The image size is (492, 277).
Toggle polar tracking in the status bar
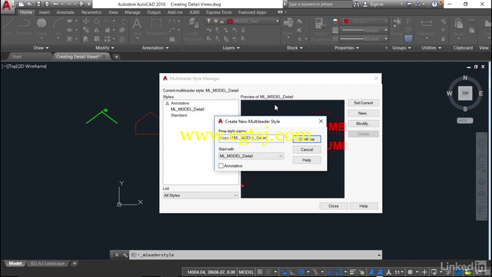(x=301, y=272)
